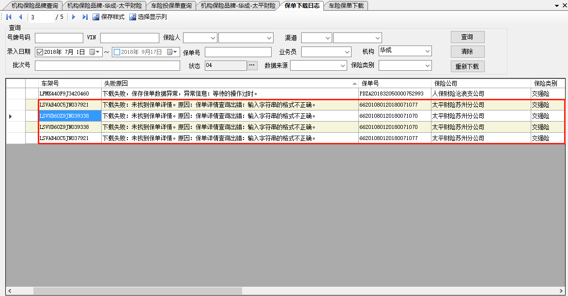
Task: Expand the second 保险人 dropdown
Action: click(x=269, y=38)
